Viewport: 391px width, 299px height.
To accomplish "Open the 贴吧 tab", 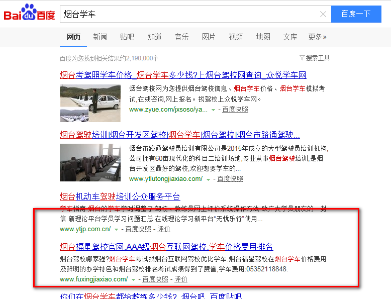I will click(x=127, y=37).
